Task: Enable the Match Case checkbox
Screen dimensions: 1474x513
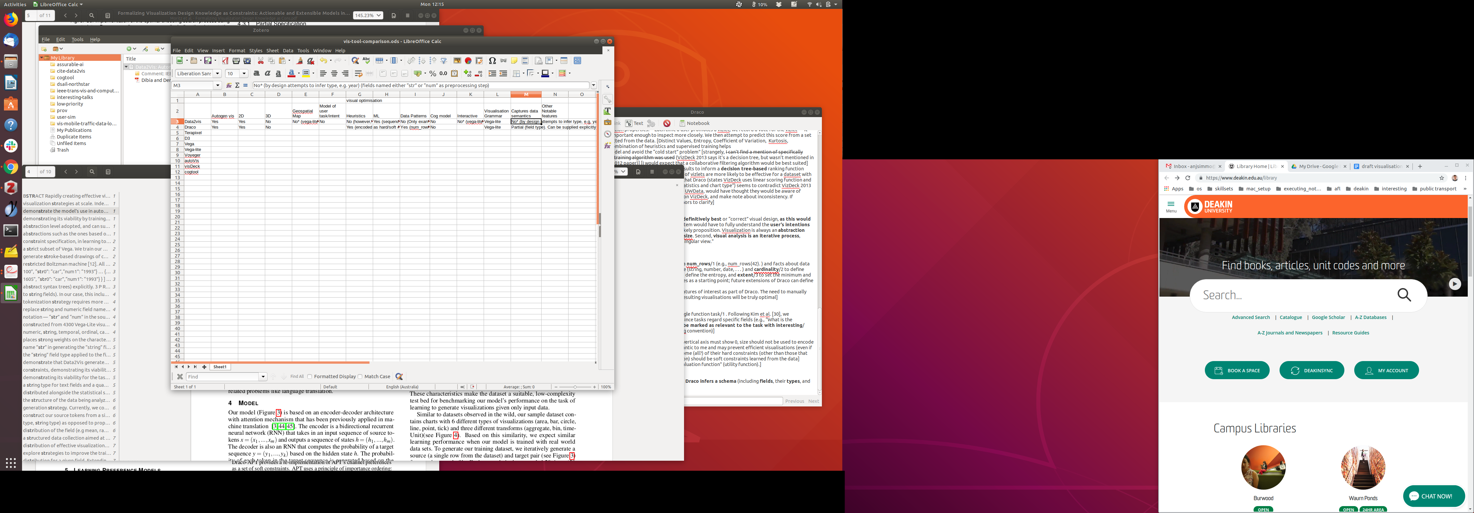Action: [x=360, y=376]
